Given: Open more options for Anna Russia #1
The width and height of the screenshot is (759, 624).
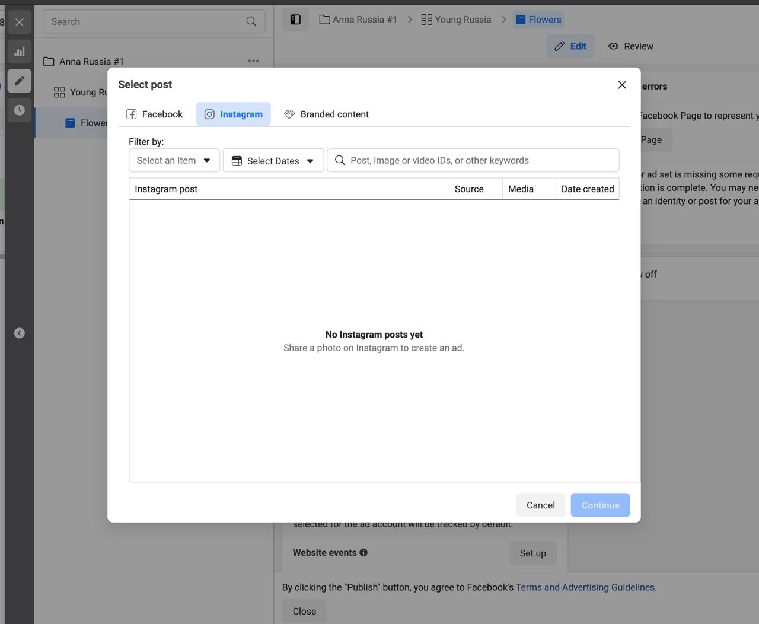Looking at the screenshot, I should point(253,61).
